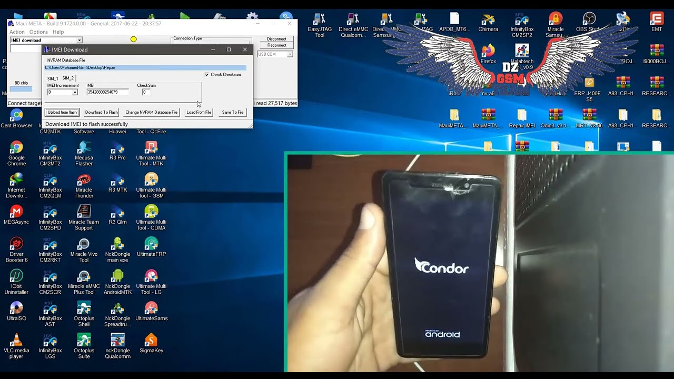Image resolution: width=674 pixels, height=379 pixels.
Task: Click the IMEI number input field
Action: (107, 92)
